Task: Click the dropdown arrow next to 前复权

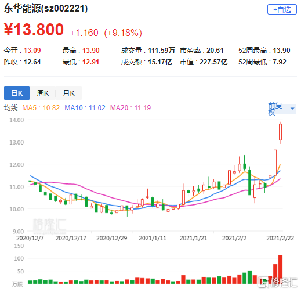Action: tap(292, 109)
